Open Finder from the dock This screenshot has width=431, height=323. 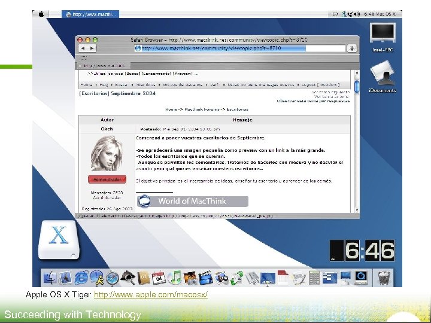[x=50, y=278]
